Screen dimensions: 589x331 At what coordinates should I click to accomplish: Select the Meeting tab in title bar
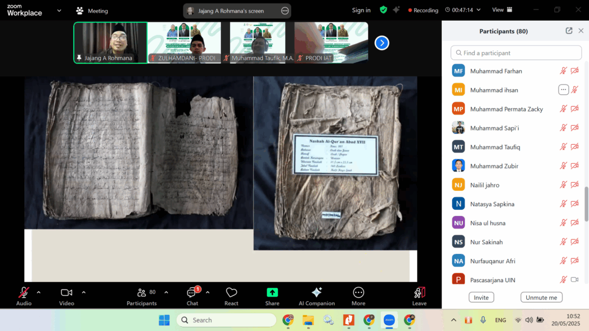(92, 10)
